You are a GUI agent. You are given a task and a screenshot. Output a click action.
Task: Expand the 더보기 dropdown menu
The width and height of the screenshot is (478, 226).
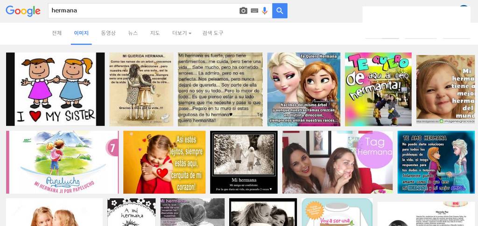tap(182, 33)
